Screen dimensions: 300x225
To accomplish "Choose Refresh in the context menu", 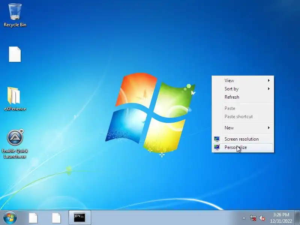I will pyautogui.click(x=243, y=97).
